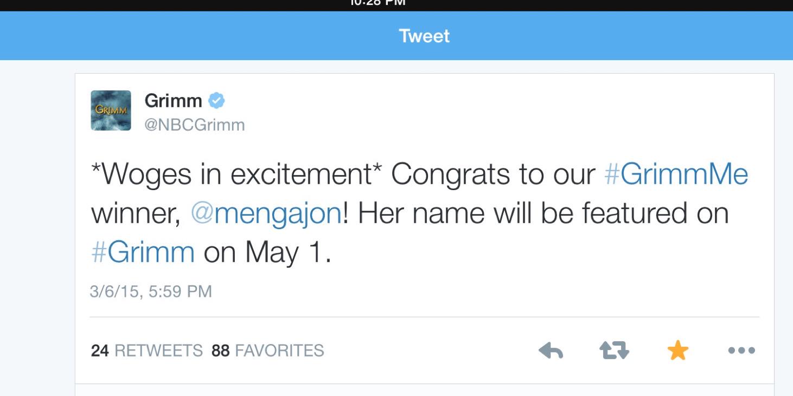
Task: Open the three-dot more options menu
Action: 741,351
